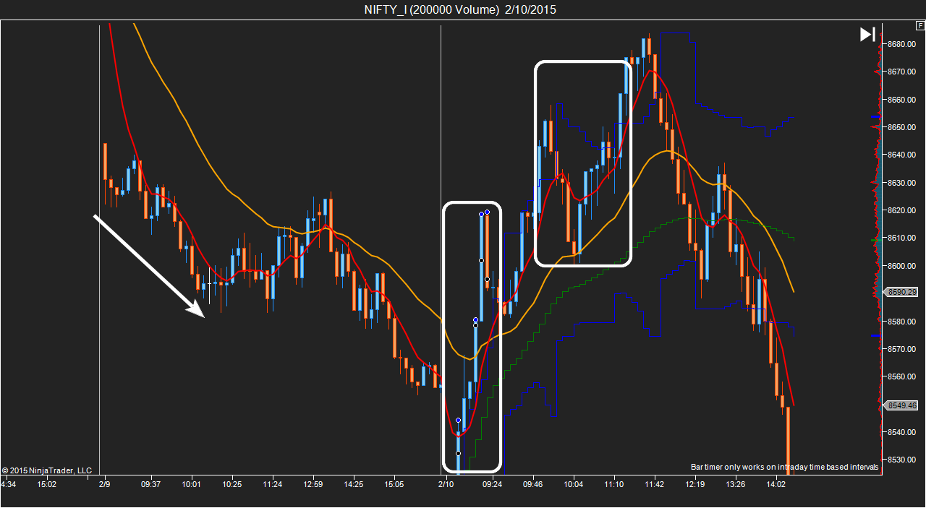This screenshot has height=508, width=926.
Task: Click the 8549.46 price marker
Action: coord(903,405)
